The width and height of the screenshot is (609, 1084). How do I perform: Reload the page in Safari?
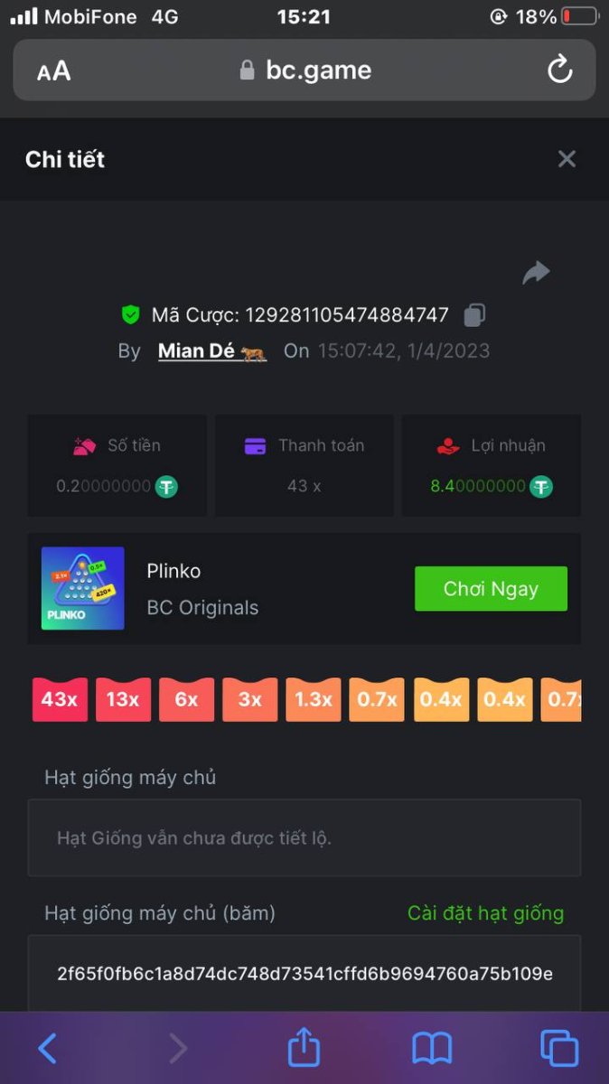[x=559, y=70]
